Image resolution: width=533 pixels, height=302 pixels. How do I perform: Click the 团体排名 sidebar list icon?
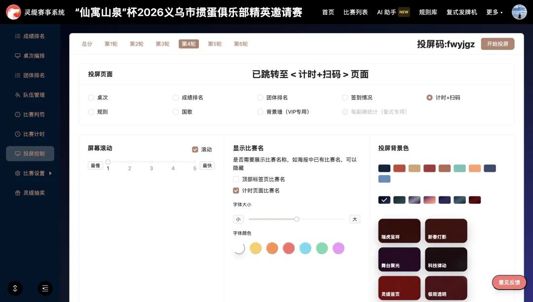[x=17, y=75]
